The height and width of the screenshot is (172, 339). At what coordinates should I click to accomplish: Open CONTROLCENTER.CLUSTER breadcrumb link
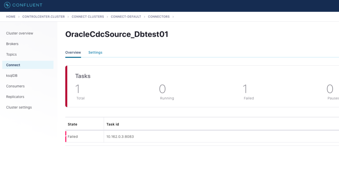[43, 17]
